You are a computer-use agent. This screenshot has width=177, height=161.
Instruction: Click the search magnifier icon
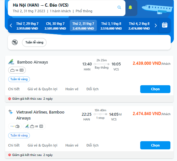pos(119,7)
